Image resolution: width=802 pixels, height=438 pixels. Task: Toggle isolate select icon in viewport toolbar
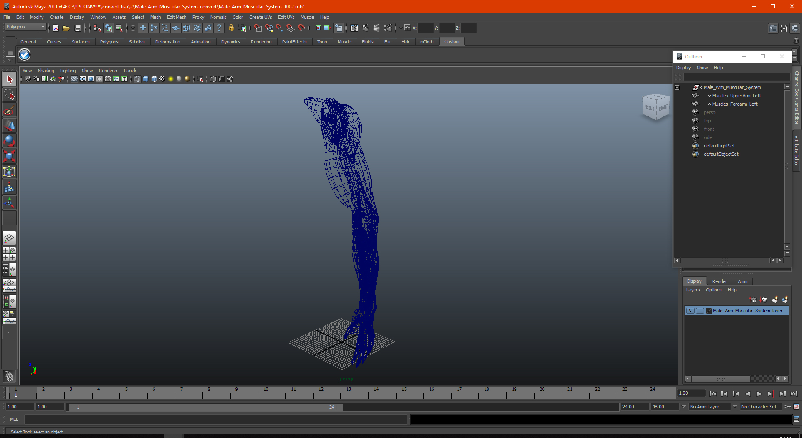coord(201,79)
